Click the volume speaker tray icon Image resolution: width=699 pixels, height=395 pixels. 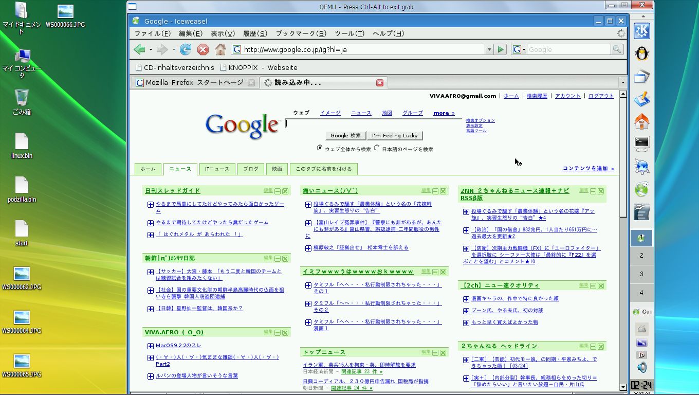tap(641, 367)
